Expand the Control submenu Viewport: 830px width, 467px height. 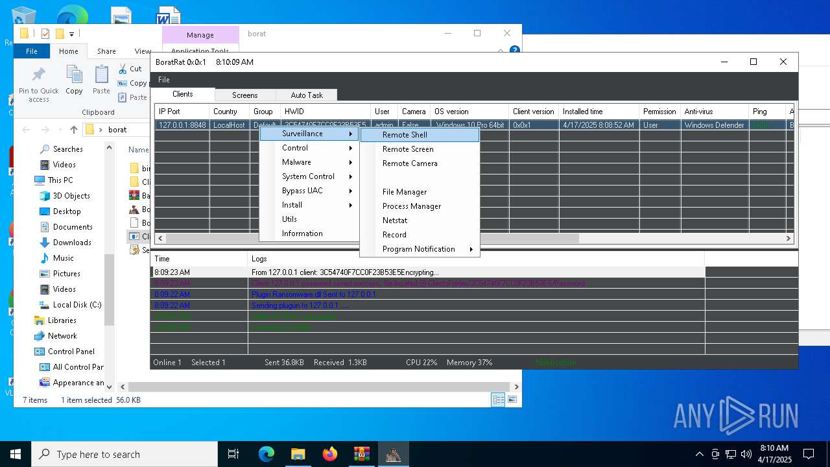click(x=309, y=148)
